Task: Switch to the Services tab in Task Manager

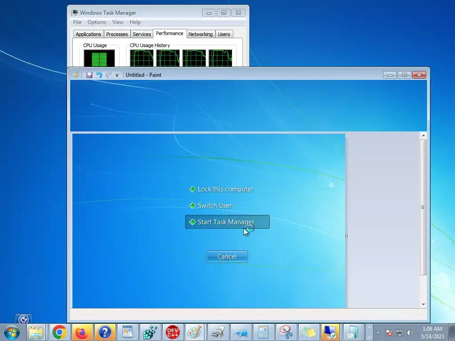Action: click(142, 34)
